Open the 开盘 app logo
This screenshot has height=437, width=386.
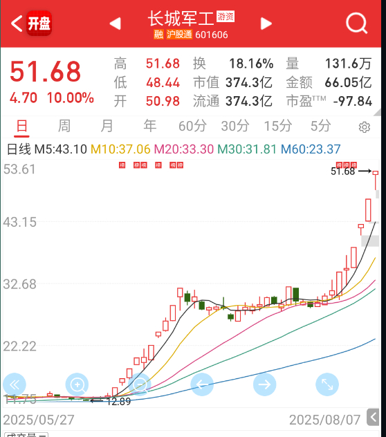39,23
